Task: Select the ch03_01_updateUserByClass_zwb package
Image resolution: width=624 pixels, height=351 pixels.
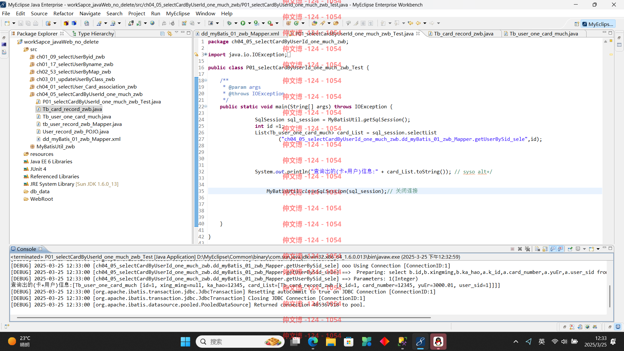Action: 76,79
